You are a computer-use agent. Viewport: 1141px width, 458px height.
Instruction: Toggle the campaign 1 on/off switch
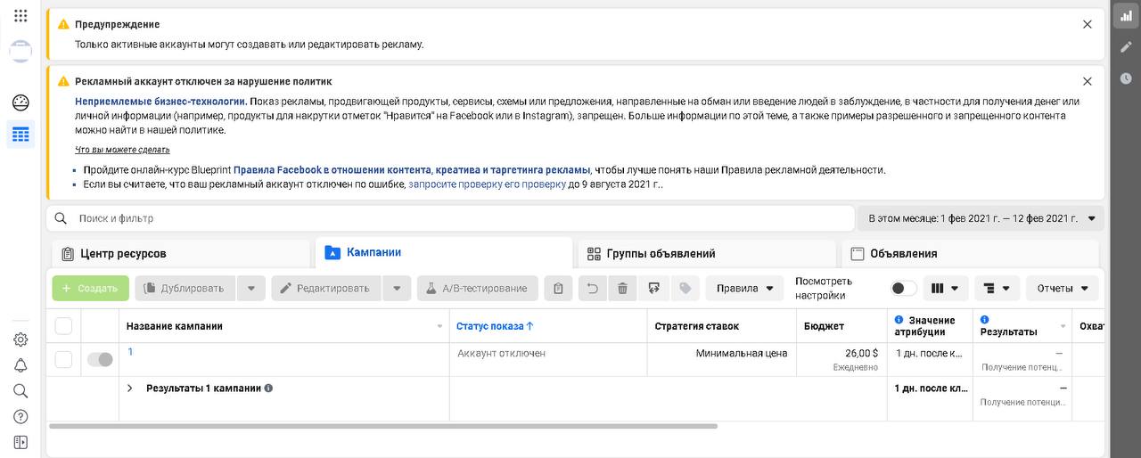click(x=100, y=359)
